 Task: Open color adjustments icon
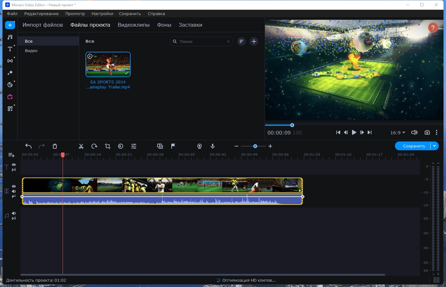pyautogui.click(x=121, y=146)
